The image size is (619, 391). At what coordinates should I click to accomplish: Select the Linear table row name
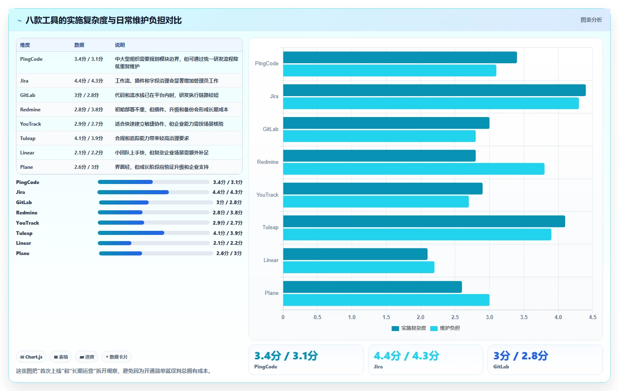coord(27,153)
